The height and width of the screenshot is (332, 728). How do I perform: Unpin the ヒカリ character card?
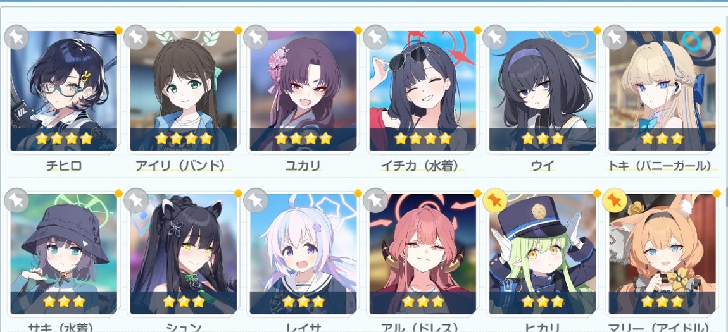click(495, 200)
